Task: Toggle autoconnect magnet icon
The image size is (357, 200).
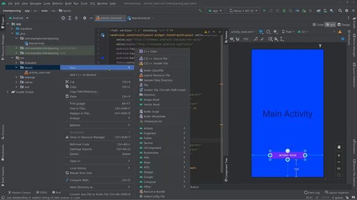Action: point(238,39)
